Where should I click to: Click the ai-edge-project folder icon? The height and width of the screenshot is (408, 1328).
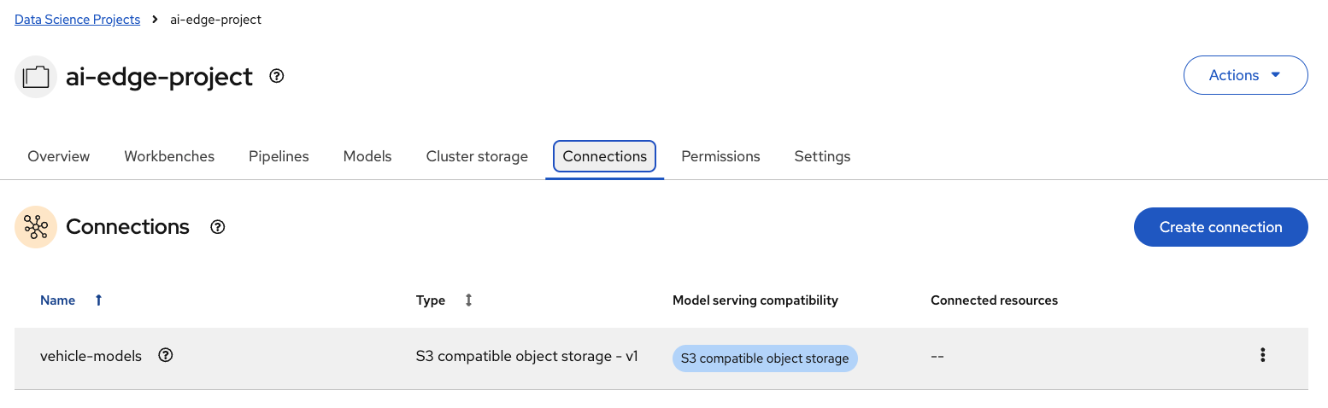tap(36, 77)
